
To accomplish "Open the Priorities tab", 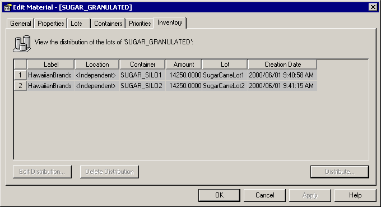I will [x=140, y=24].
